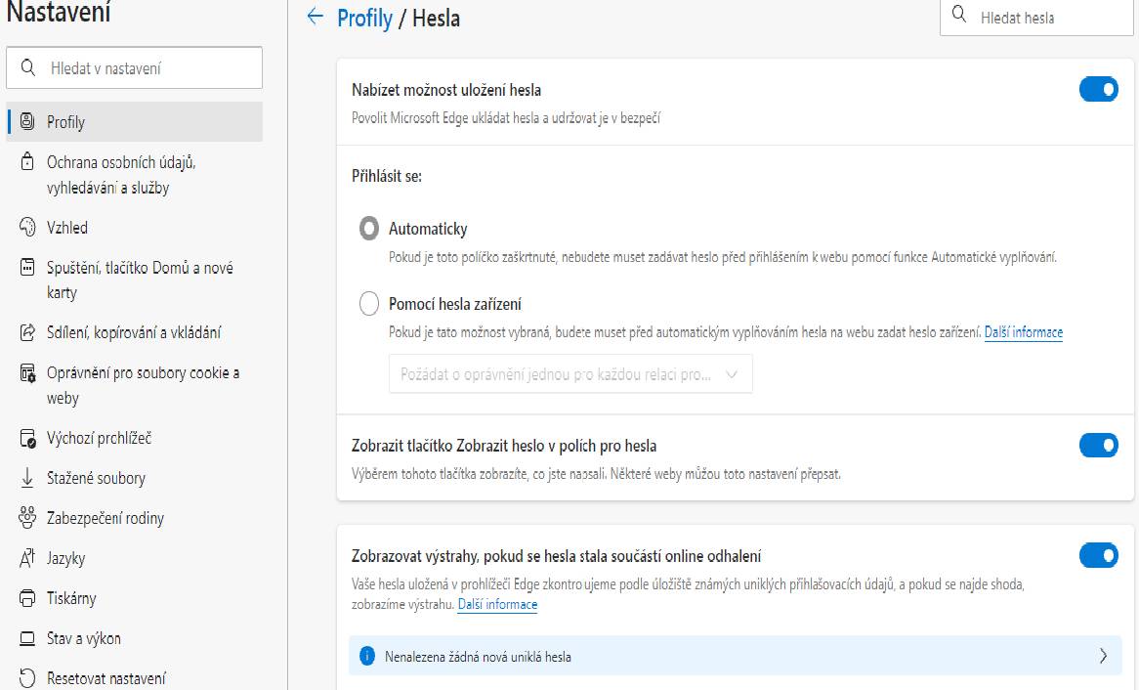
Task: Toggle Nabízet možnost uložení hesla switch
Action: (1098, 90)
